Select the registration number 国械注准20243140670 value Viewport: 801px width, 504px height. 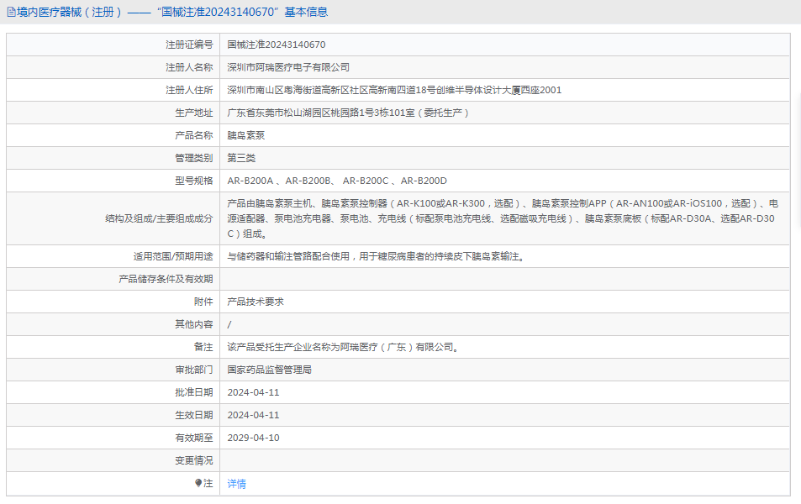[277, 45]
